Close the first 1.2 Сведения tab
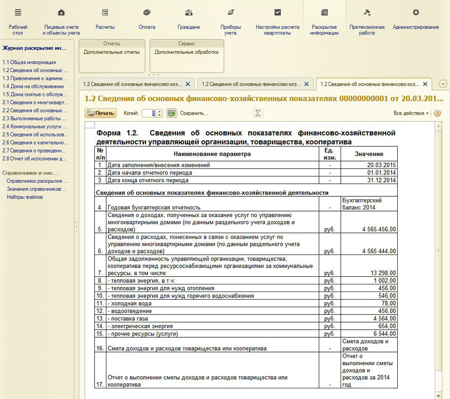 pyautogui.click(x=188, y=84)
